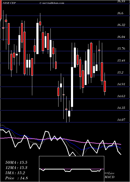Click the NYSE CEP ticker label
This screenshot has width=130, height=182.
[9, 3]
